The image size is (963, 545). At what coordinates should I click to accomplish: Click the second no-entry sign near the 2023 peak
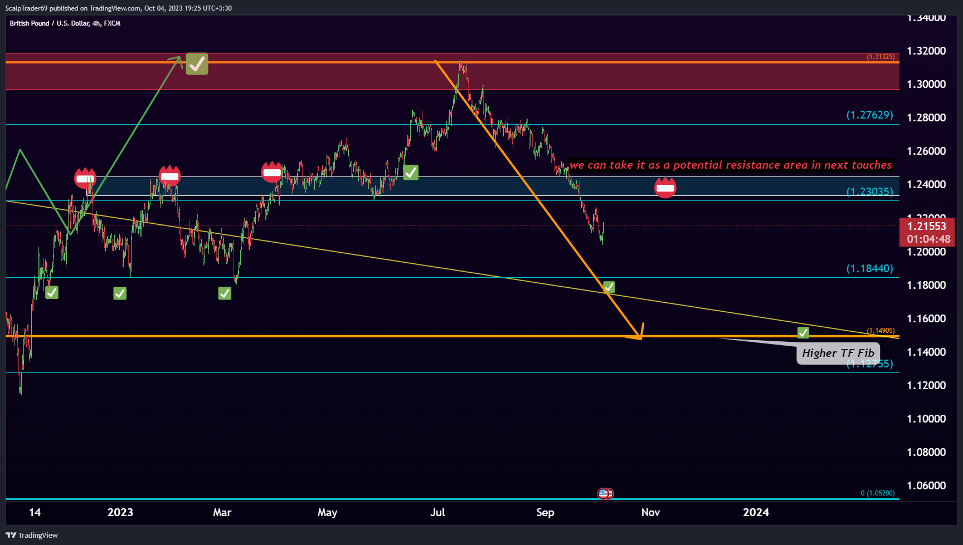169,176
